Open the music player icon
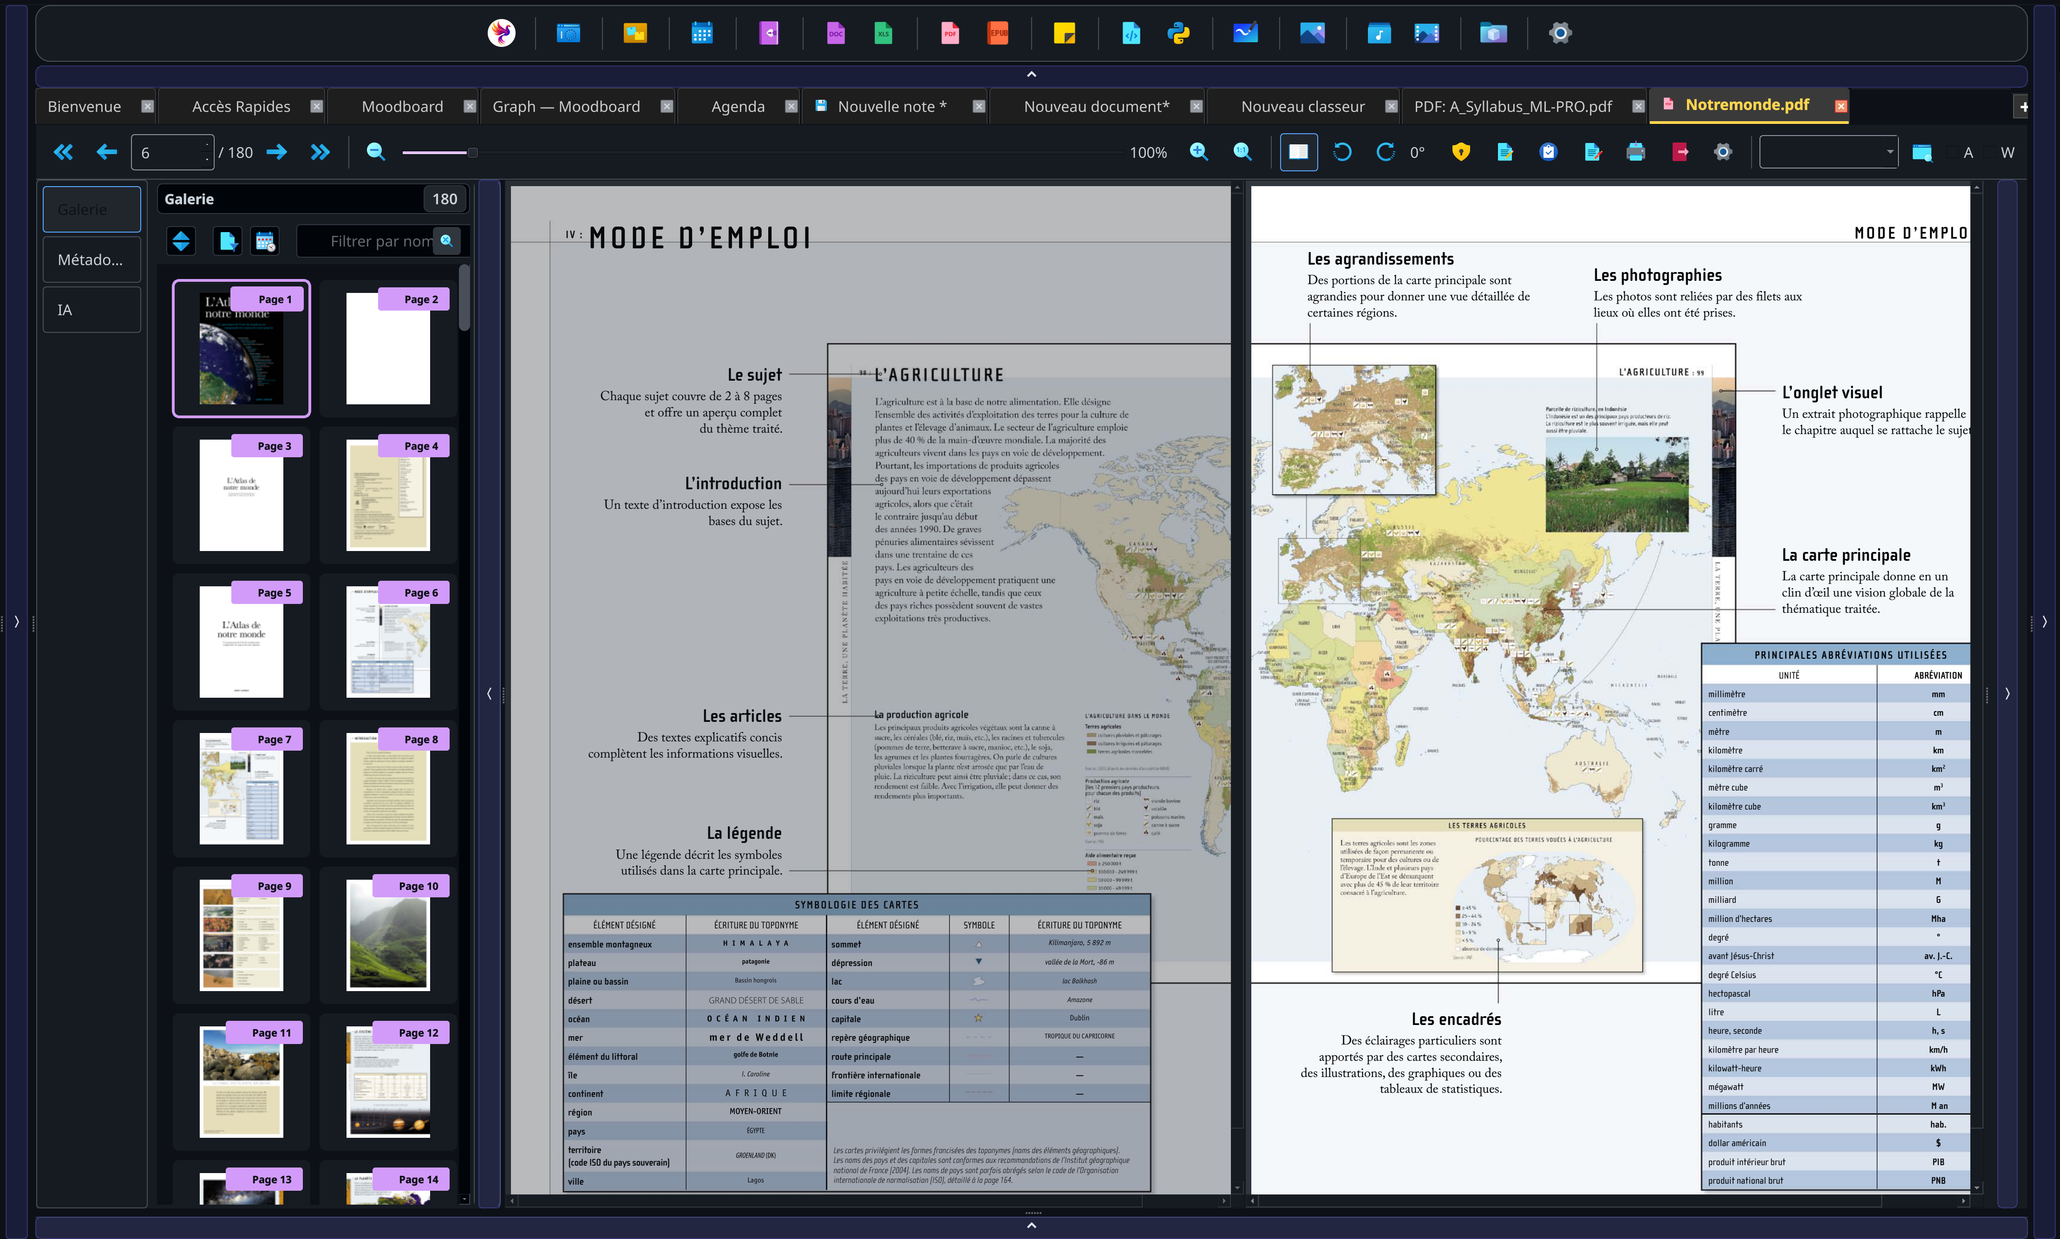 tap(1379, 33)
